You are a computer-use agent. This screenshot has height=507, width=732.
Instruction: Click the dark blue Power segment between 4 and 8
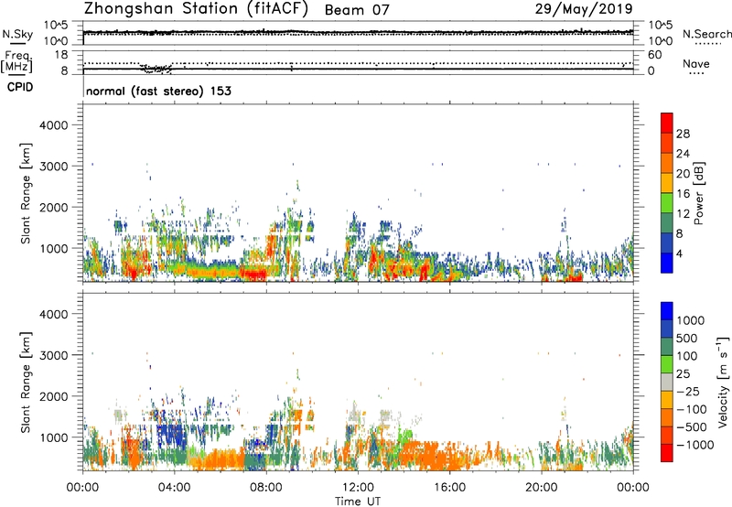pos(667,243)
